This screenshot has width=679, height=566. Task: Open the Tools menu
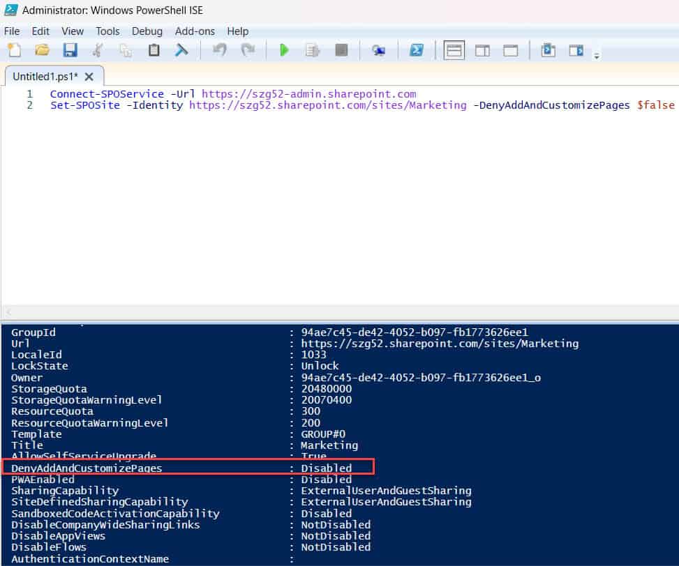click(107, 31)
